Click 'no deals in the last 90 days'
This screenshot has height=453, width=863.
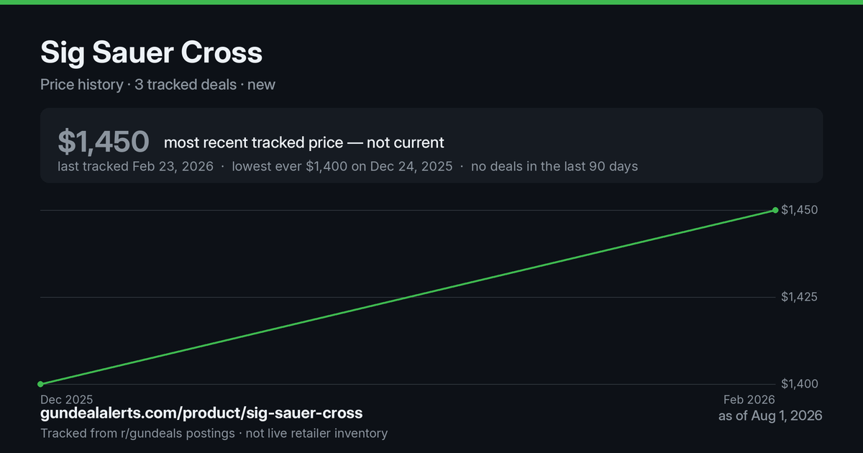pos(554,166)
